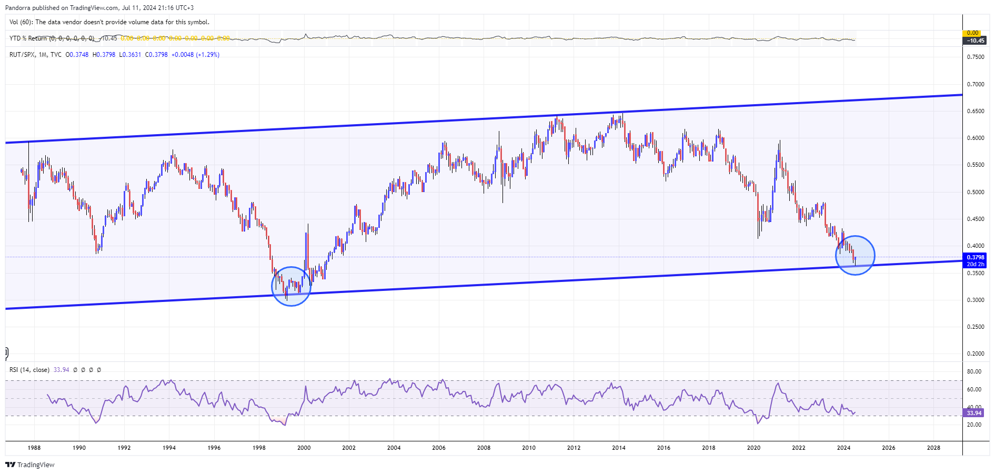
Task: Select the 'RSI (14, close)' indicator legend
Action: tap(29, 370)
